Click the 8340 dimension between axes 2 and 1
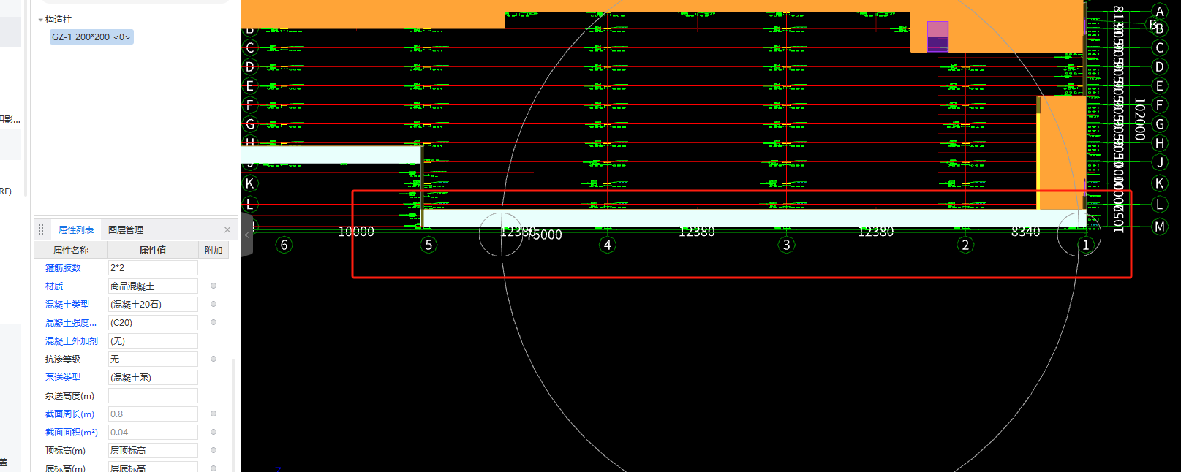The image size is (1181, 472). tap(1025, 232)
